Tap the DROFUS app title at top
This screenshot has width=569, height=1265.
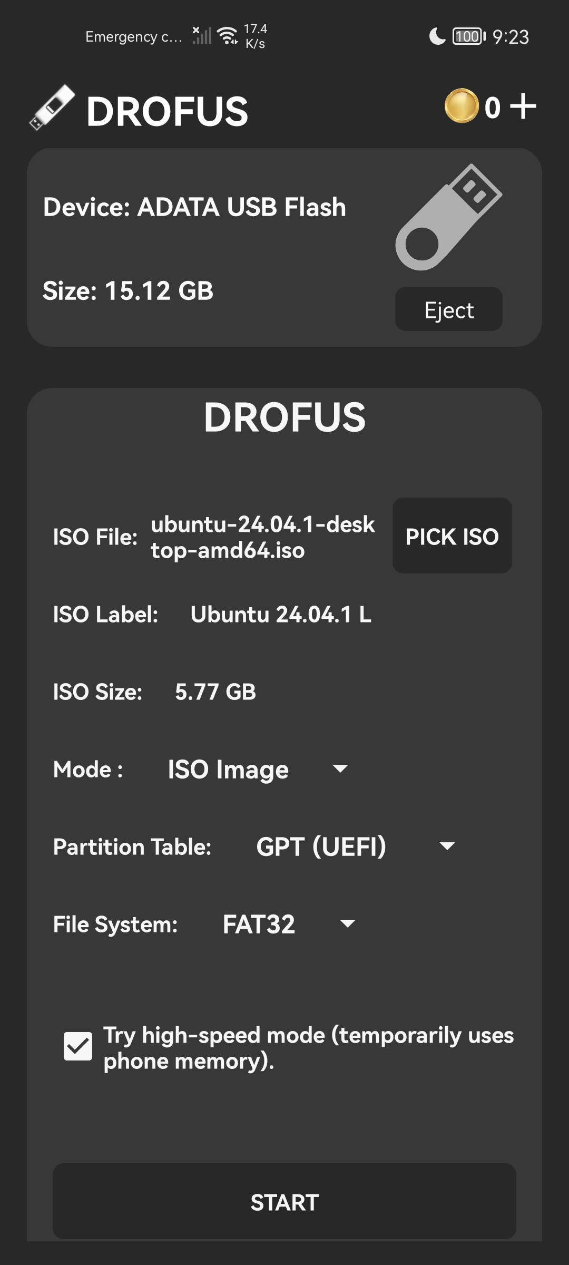point(167,111)
